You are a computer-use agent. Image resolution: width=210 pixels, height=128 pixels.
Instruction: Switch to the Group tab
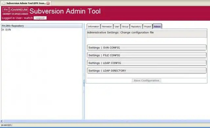click(125, 27)
